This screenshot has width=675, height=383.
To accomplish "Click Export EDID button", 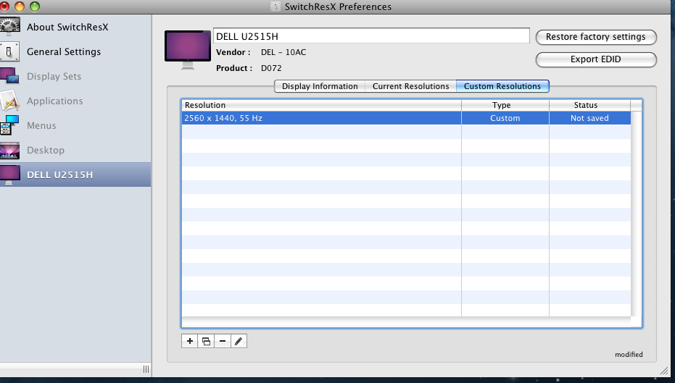I will pos(596,59).
